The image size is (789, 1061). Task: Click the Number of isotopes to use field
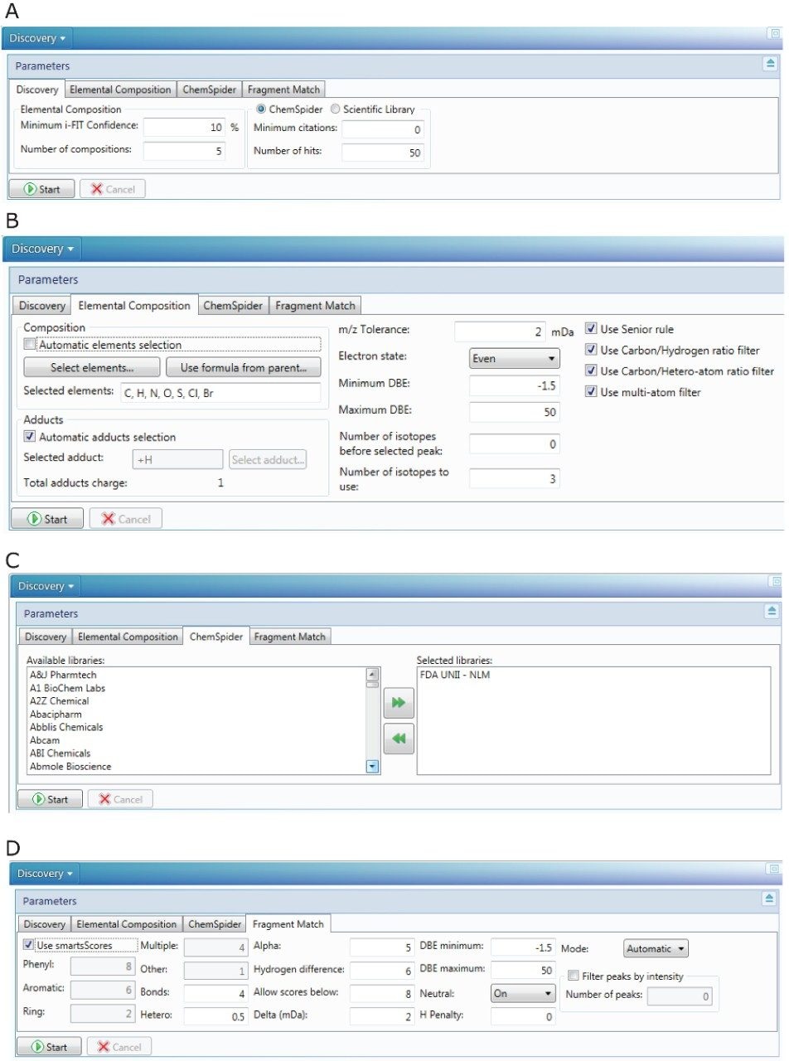(x=515, y=478)
